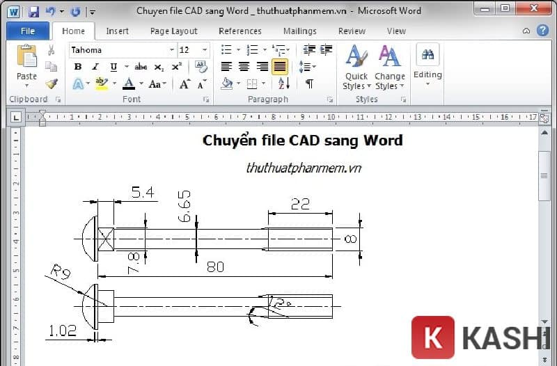Toggle the ruler view button
This screenshot has height=366, width=557.
[x=544, y=118]
